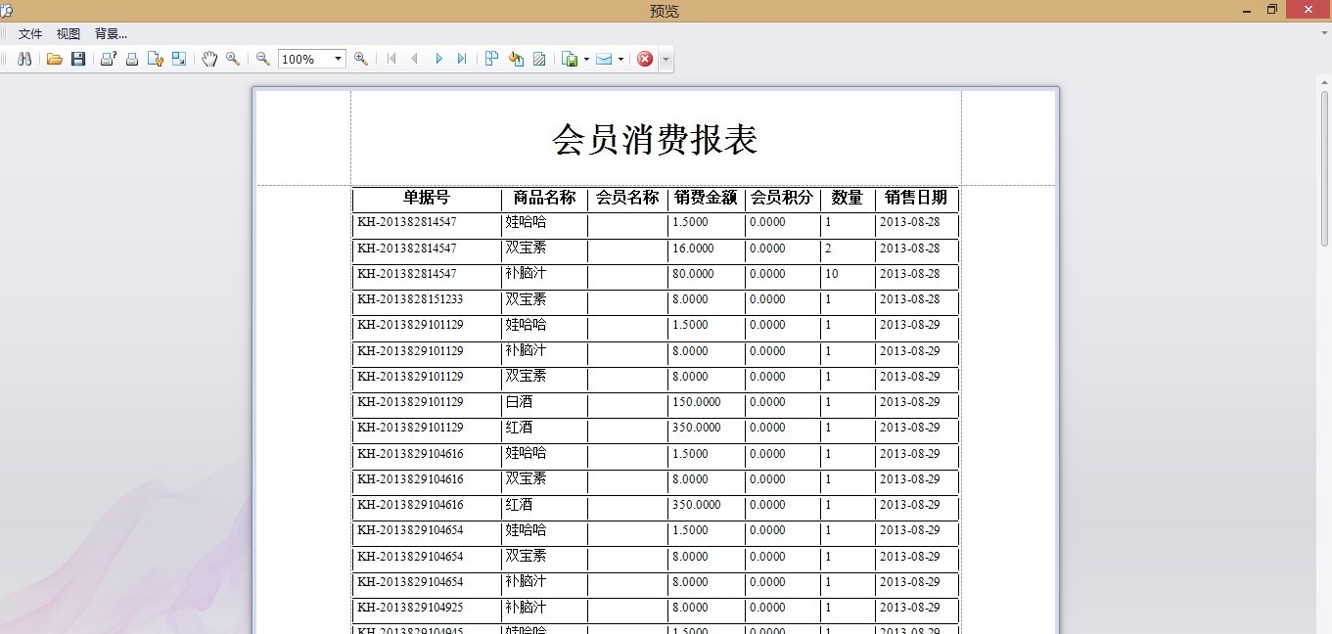Click the page Background color icon
Image resolution: width=1332 pixels, height=634 pixels.
point(516,59)
